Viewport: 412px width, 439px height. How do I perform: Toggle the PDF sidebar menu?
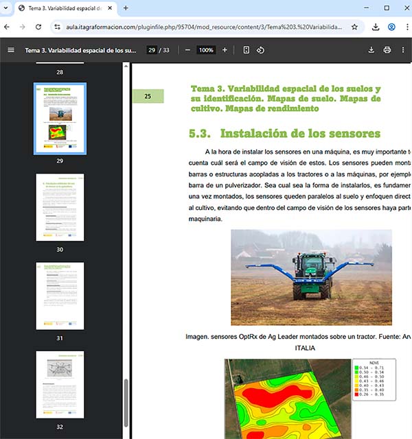point(10,50)
